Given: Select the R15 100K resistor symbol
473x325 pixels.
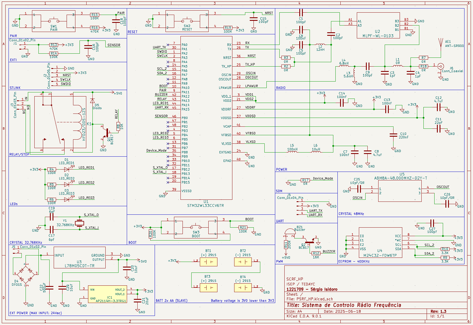Looking at the screenshot, I should click(94, 15).
